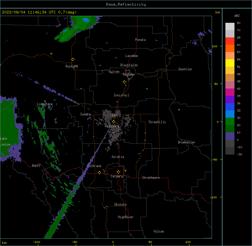Click the Stettler city label
This screenshot has width=252, height=246.
185,69
